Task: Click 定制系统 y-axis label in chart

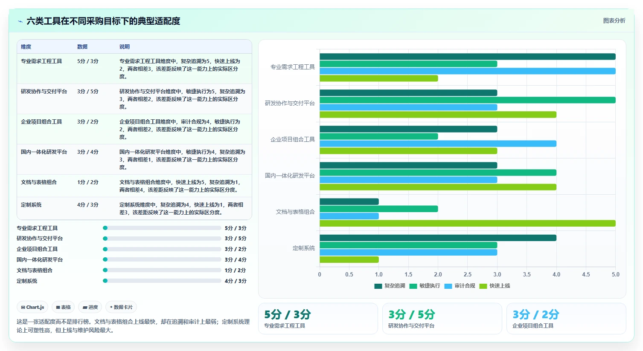Action: pos(304,248)
